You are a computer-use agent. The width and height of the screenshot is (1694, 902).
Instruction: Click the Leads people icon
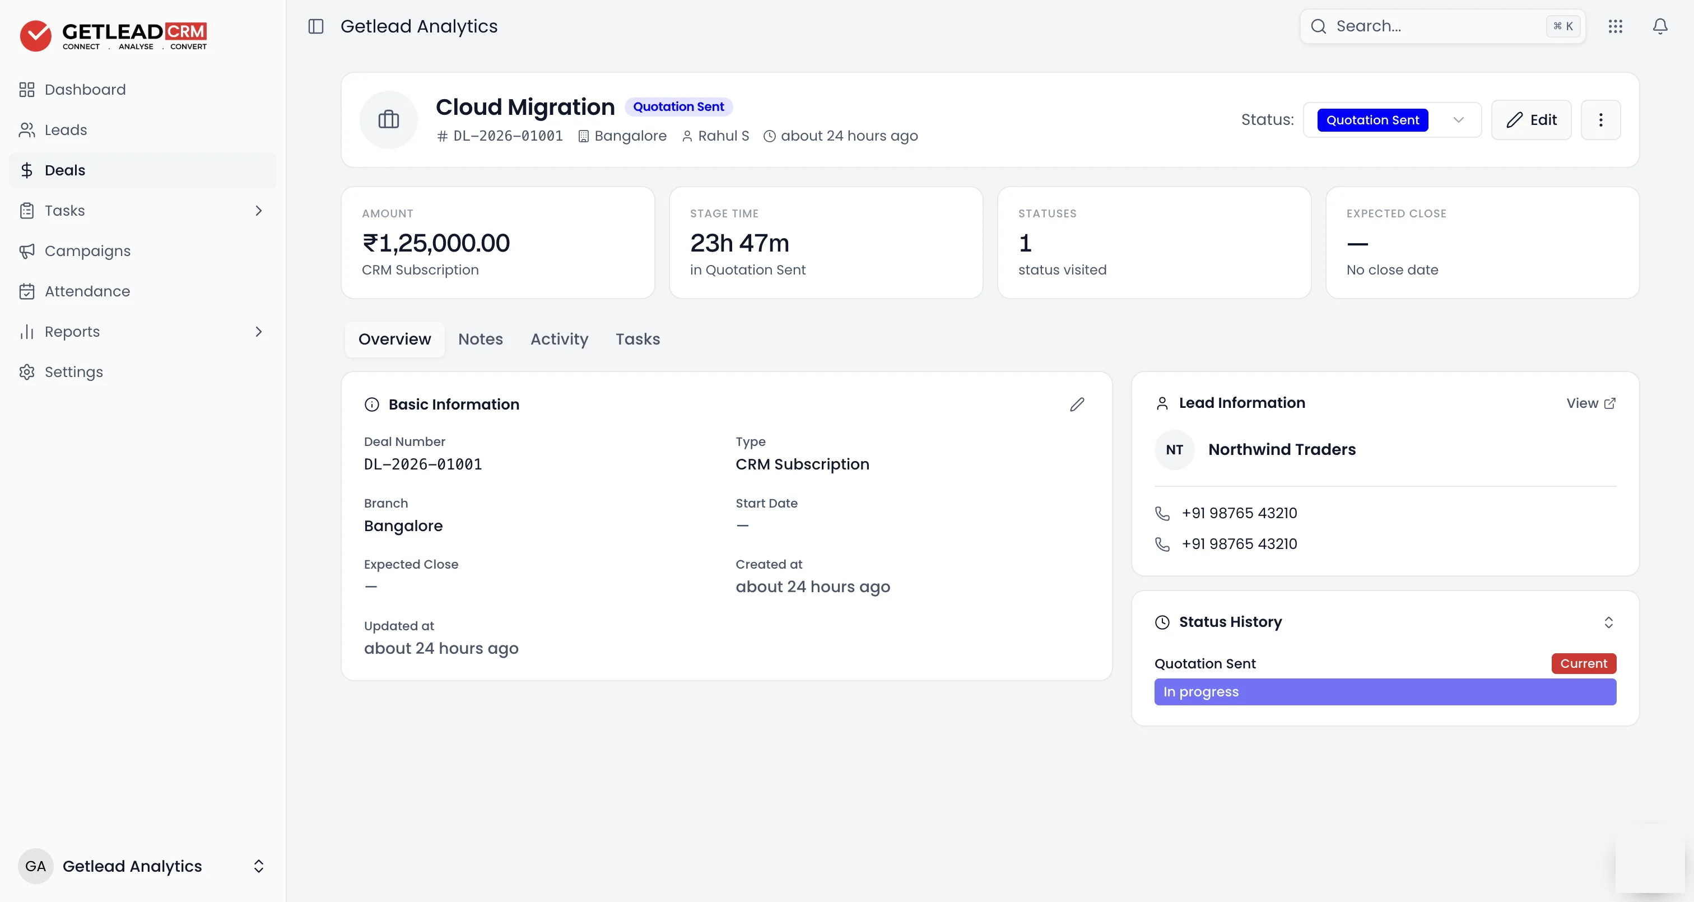point(27,129)
